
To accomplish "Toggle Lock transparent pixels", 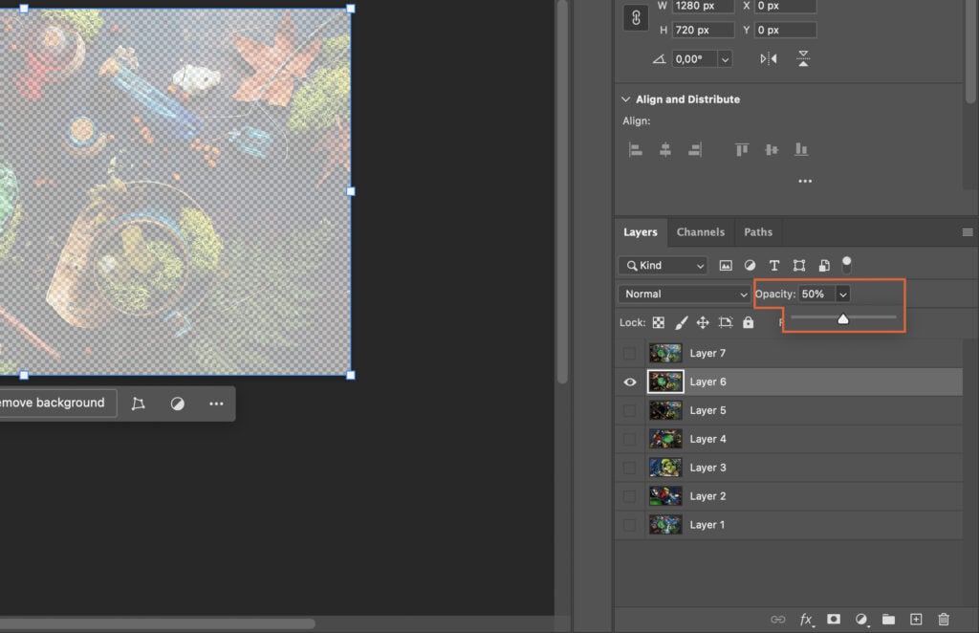I will click(x=658, y=322).
